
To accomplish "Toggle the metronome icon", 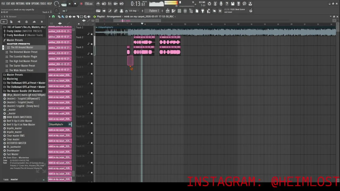I will pyautogui.click(x=98, y=4).
